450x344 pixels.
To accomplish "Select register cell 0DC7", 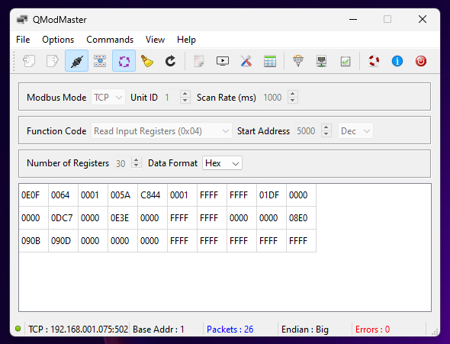I will [x=63, y=217].
